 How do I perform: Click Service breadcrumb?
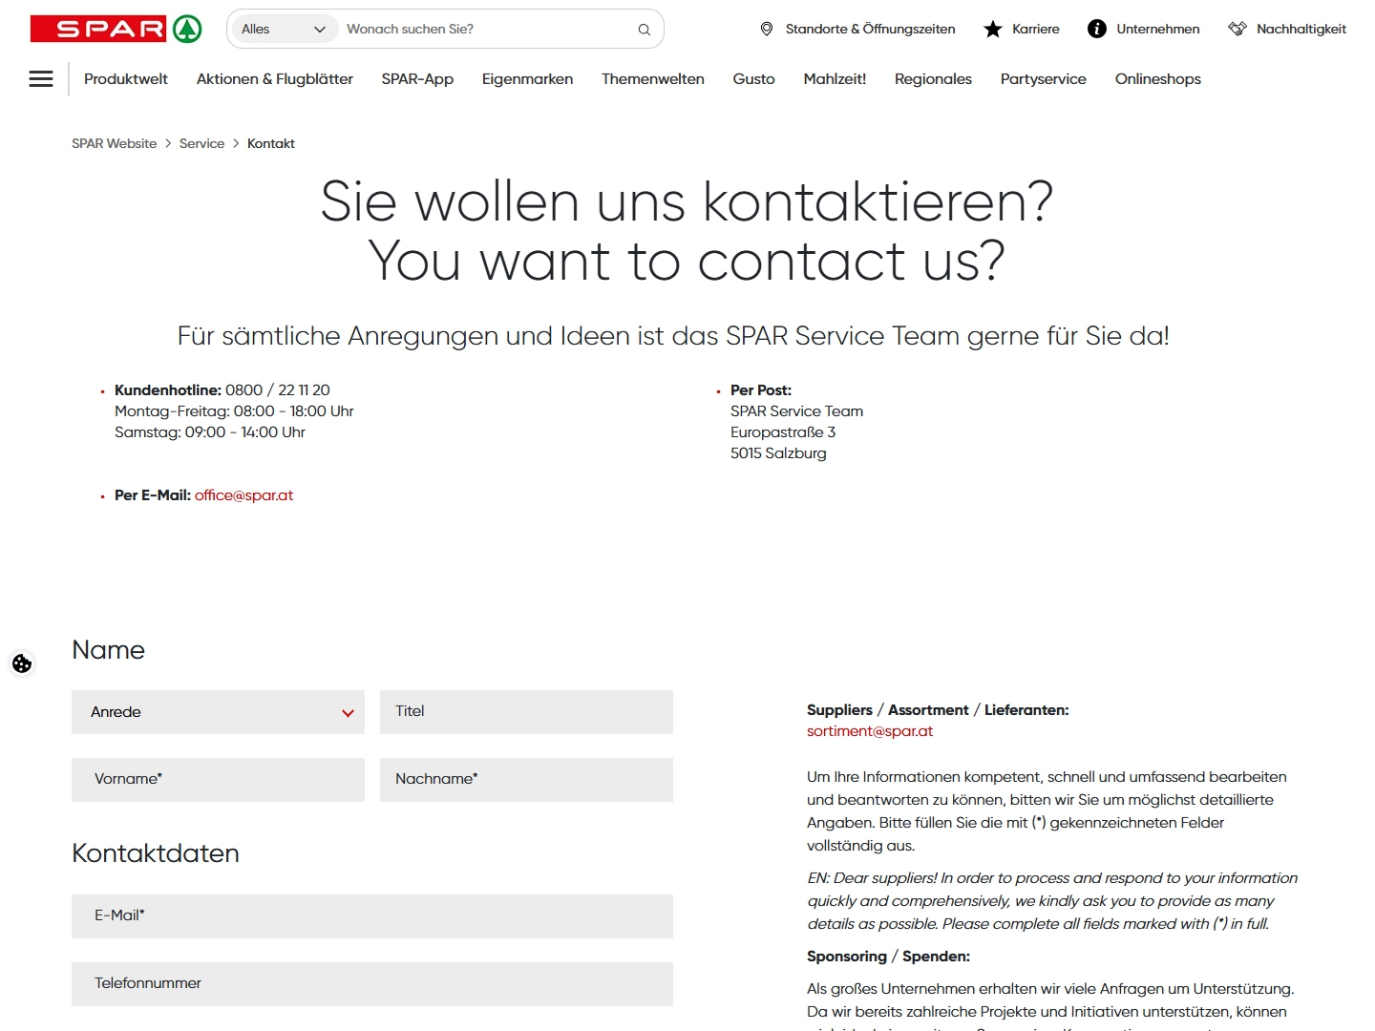[x=201, y=143]
